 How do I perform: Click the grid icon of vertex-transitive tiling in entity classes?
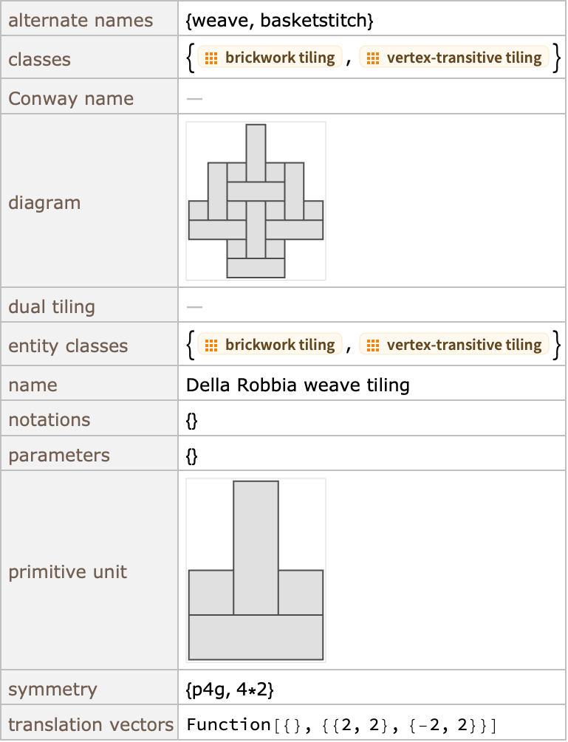(x=373, y=346)
